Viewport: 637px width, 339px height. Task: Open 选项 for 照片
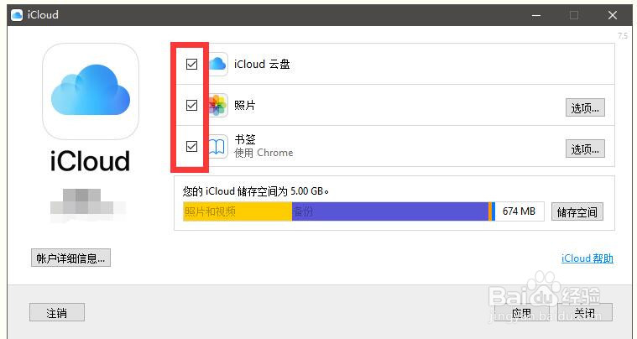585,107
